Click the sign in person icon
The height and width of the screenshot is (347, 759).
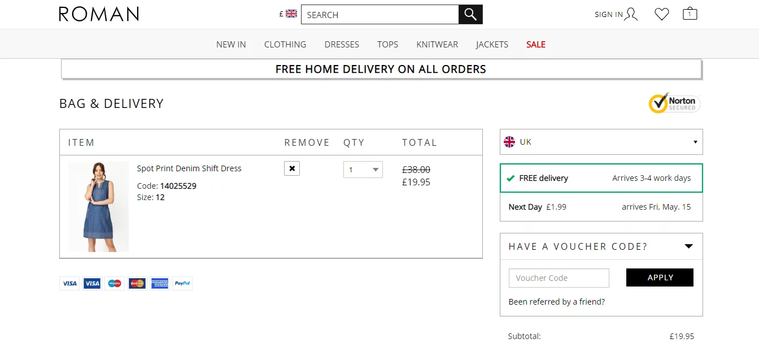point(631,15)
